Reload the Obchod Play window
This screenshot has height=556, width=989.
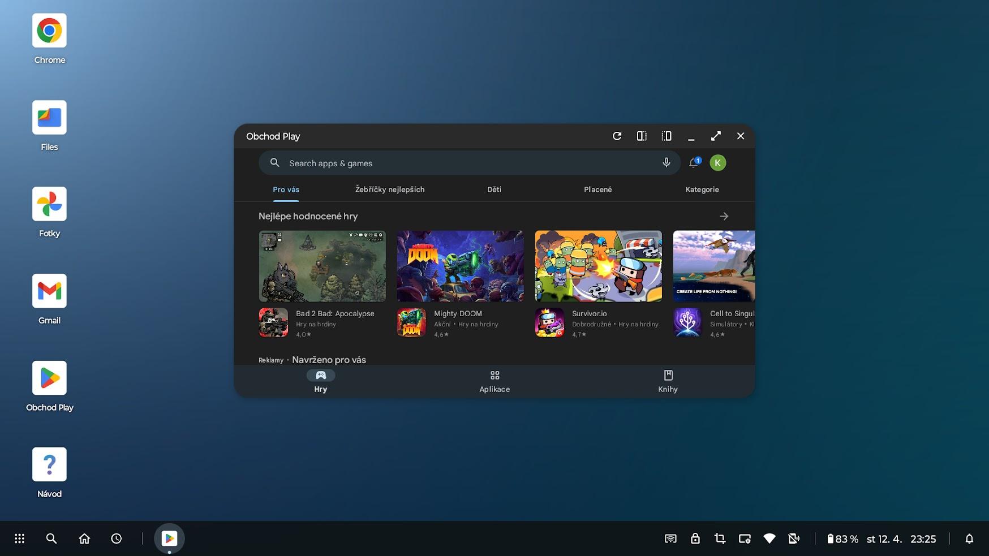(x=617, y=136)
